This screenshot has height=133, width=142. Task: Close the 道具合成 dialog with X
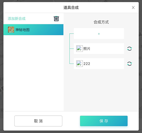click(x=133, y=7)
